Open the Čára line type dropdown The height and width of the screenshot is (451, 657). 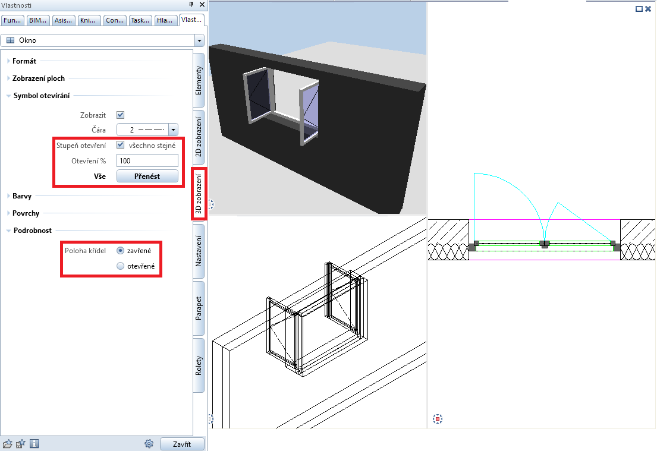[x=173, y=130]
